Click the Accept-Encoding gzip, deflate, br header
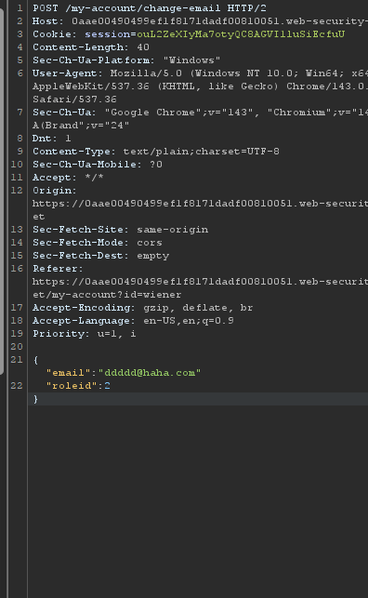 143,308
